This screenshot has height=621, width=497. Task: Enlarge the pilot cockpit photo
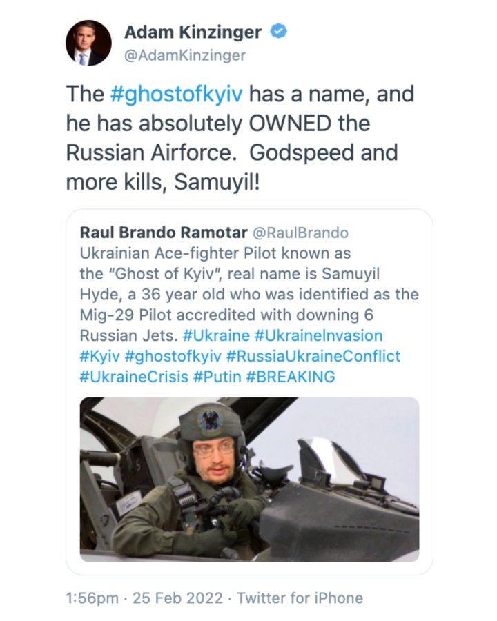(x=249, y=480)
